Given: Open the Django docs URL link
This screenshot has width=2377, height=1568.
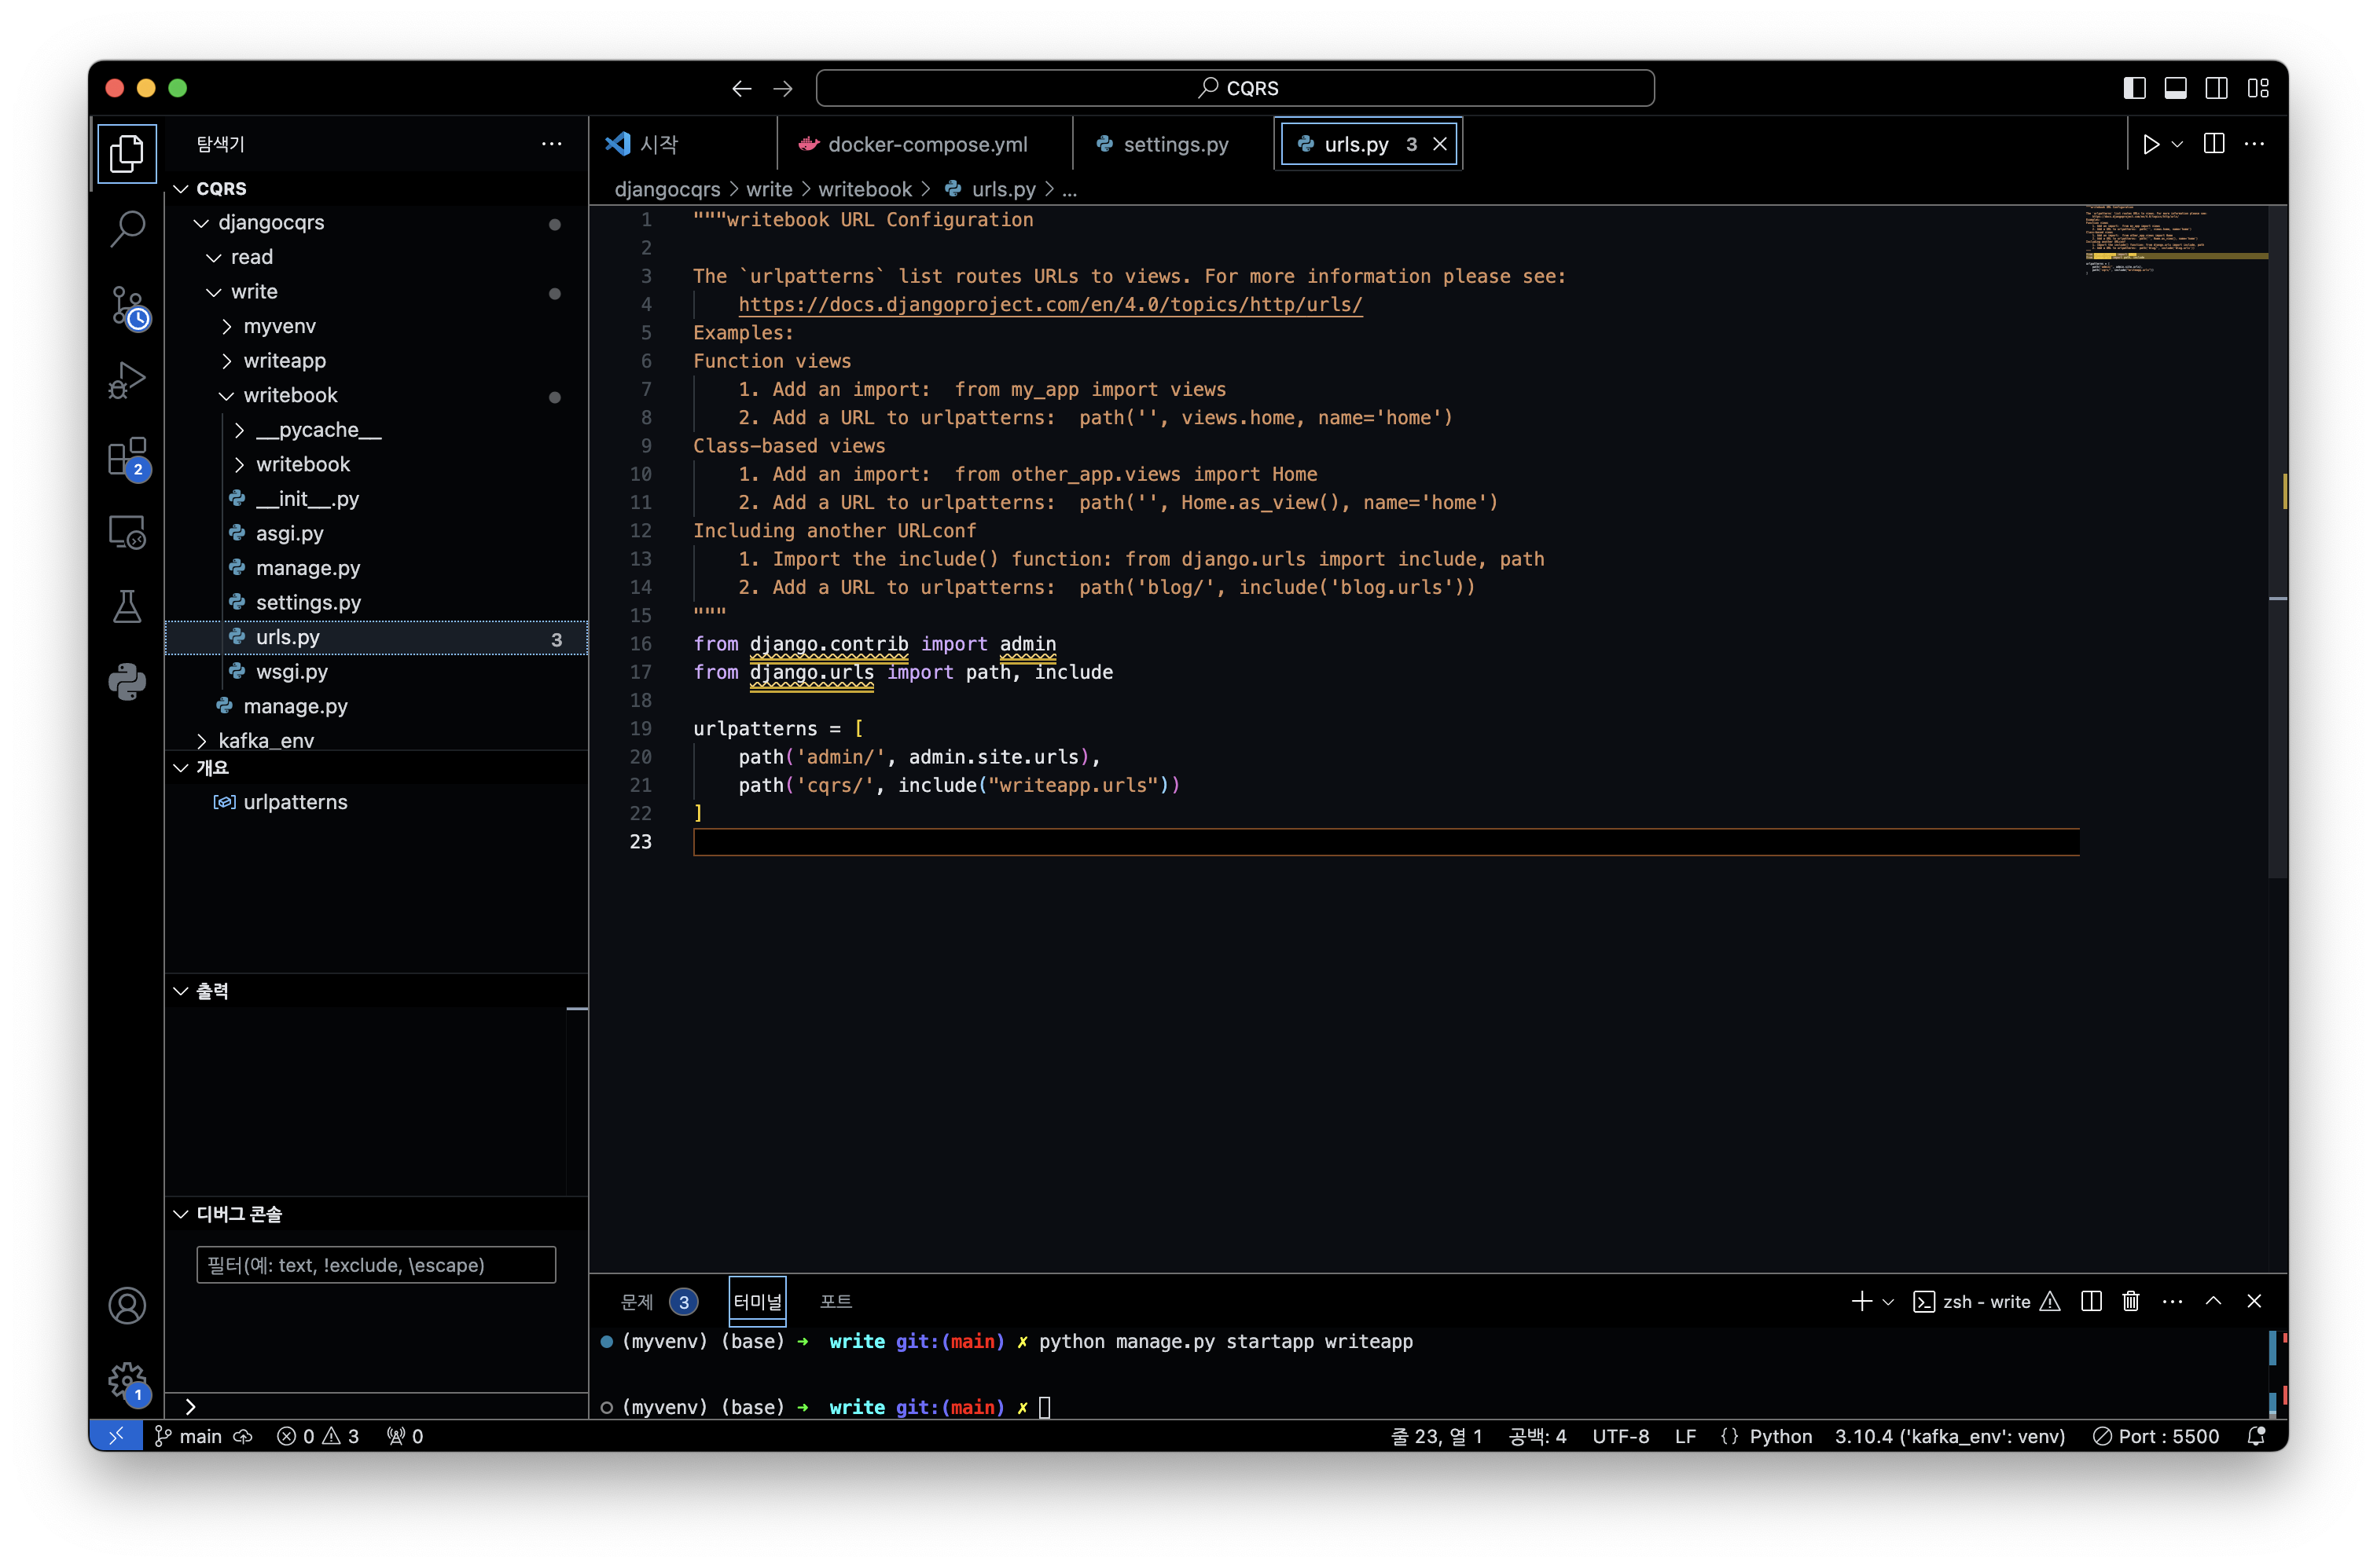Looking at the screenshot, I should [1049, 304].
